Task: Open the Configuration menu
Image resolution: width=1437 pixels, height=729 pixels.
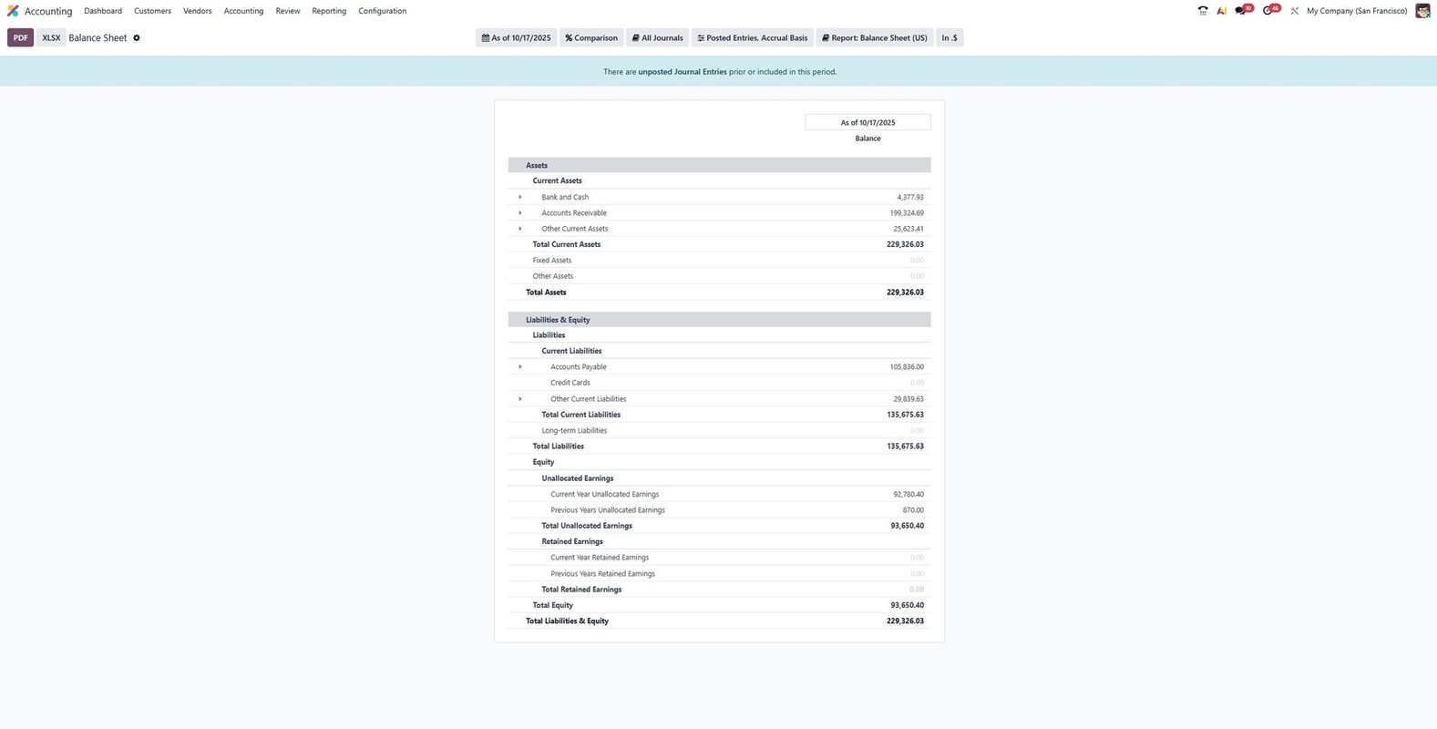Action: 382,11
